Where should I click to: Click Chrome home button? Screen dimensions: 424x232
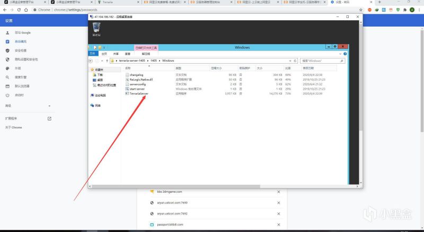tap(26, 10)
